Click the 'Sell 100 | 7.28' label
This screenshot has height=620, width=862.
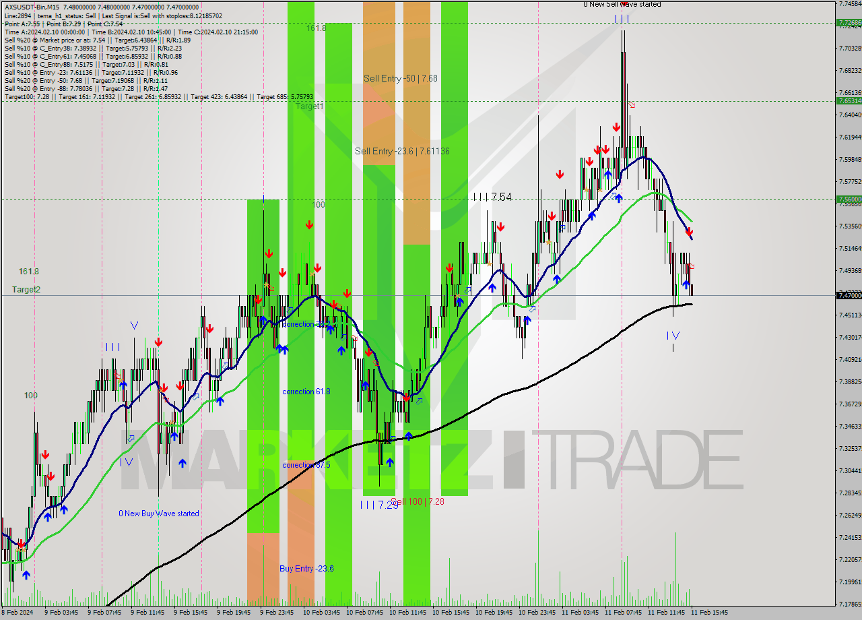(x=419, y=501)
